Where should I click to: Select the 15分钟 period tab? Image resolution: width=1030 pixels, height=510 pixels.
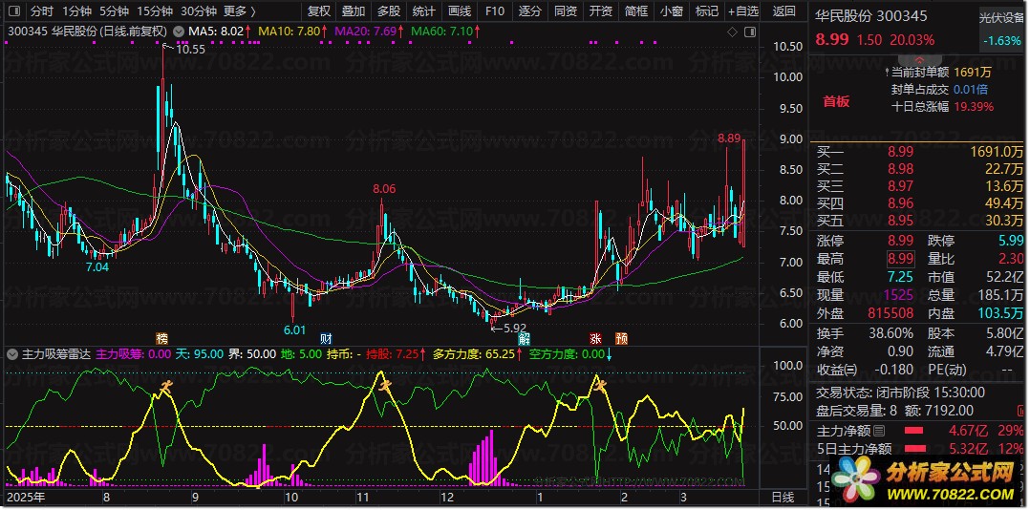[155, 11]
